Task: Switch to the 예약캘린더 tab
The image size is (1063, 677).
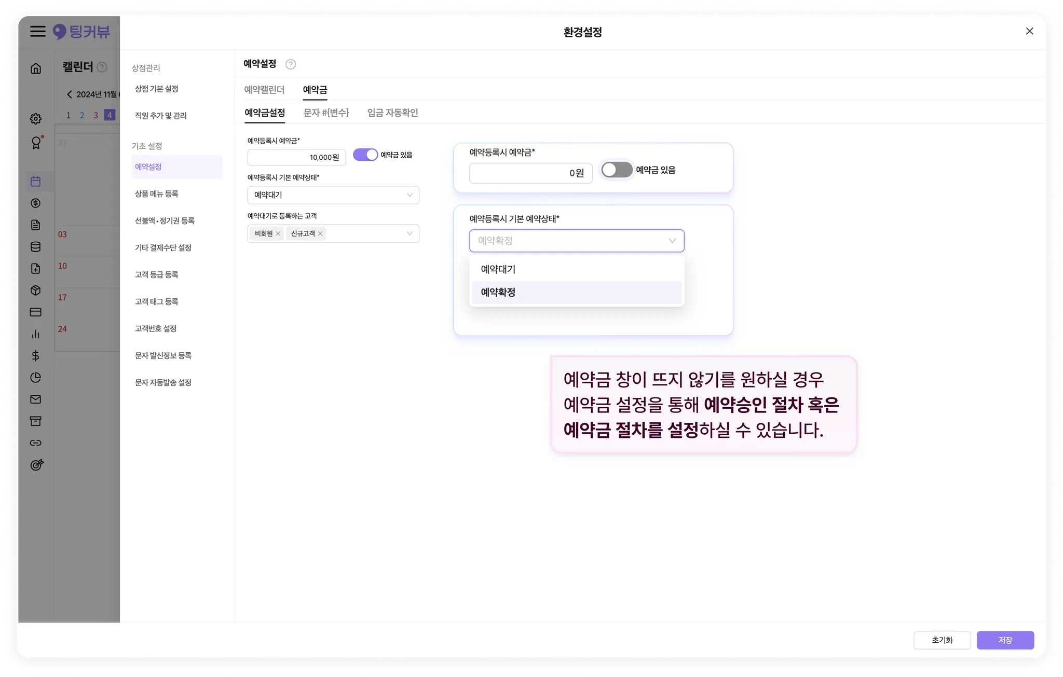Action: point(264,90)
